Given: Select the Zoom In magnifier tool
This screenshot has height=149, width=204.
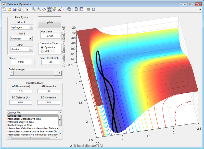Looking at the screenshot, I should [34, 9].
